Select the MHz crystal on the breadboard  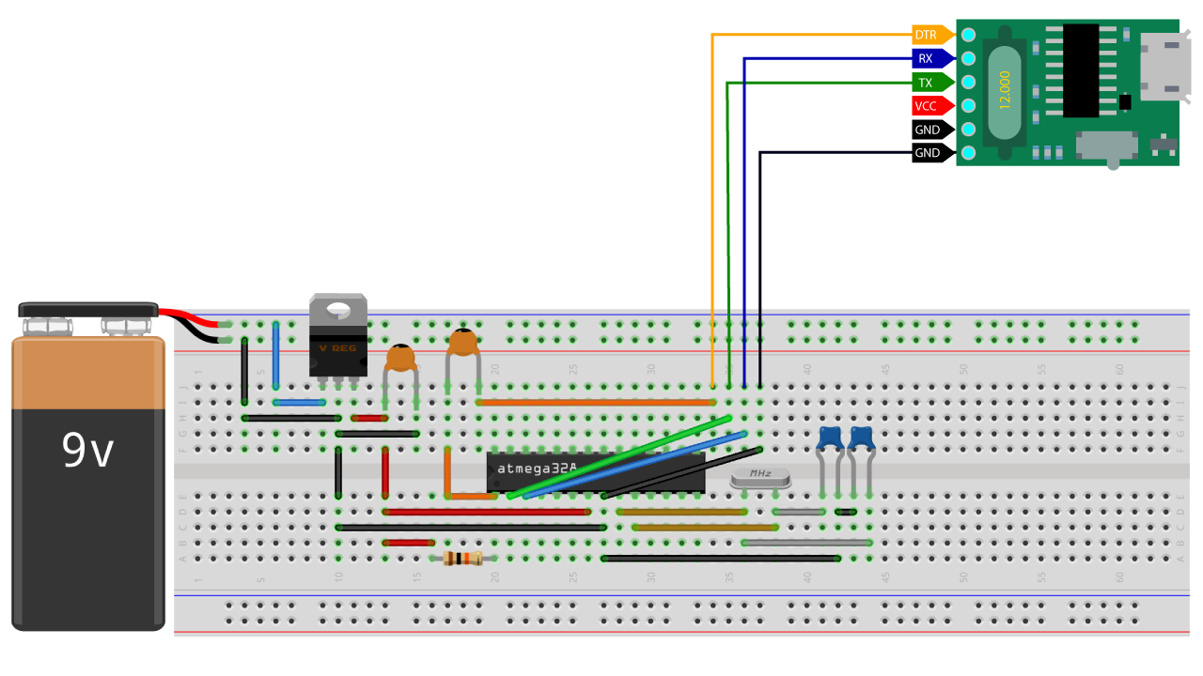[760, 477]
